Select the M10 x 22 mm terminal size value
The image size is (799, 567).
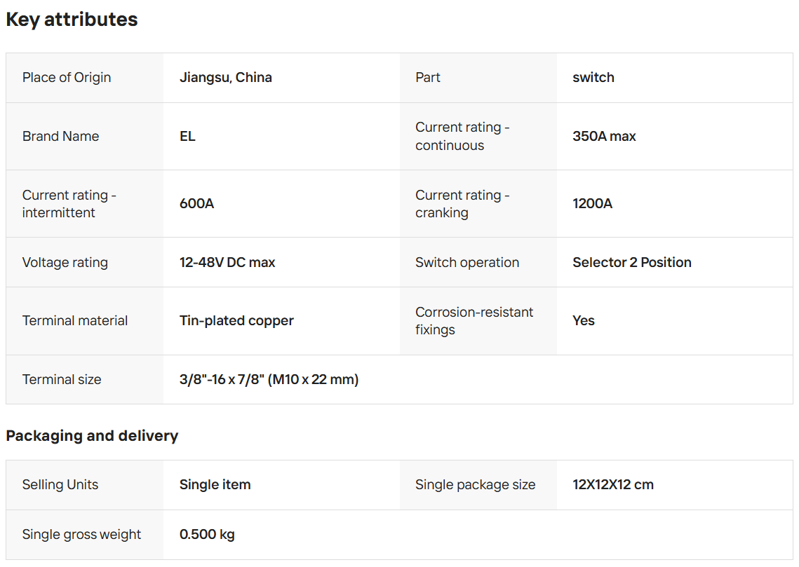pyautogui.click(x=269, y=380)
